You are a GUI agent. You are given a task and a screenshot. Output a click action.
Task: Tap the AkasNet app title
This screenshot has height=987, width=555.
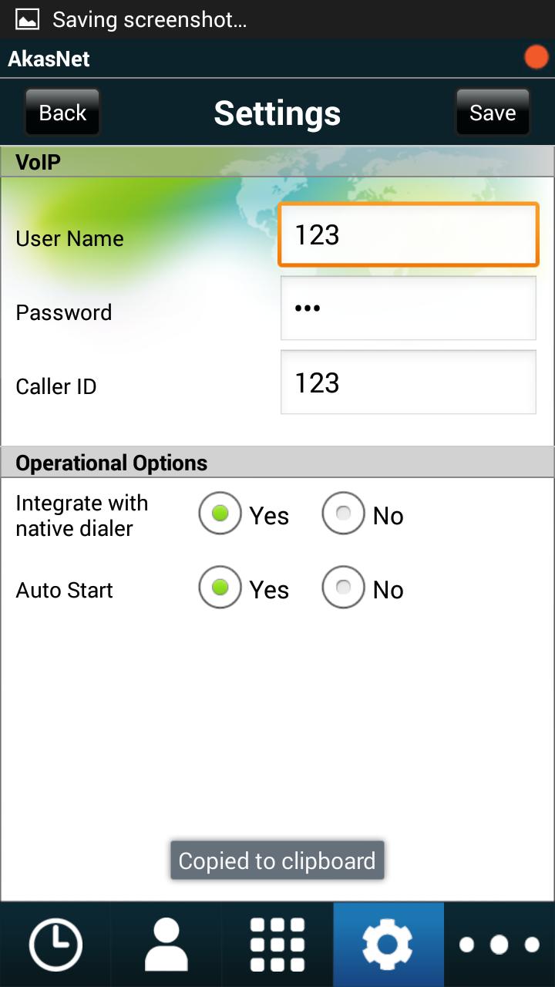[49, 59]
